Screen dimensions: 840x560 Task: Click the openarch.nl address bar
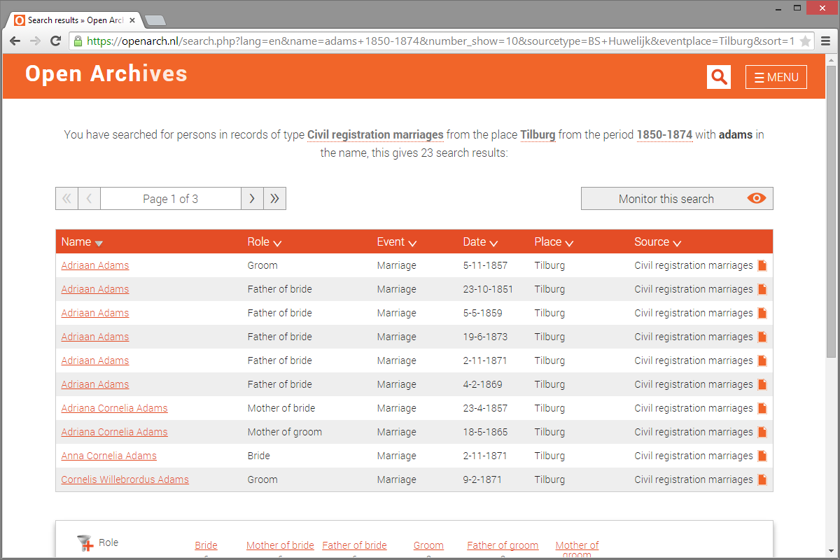[441, 41]
